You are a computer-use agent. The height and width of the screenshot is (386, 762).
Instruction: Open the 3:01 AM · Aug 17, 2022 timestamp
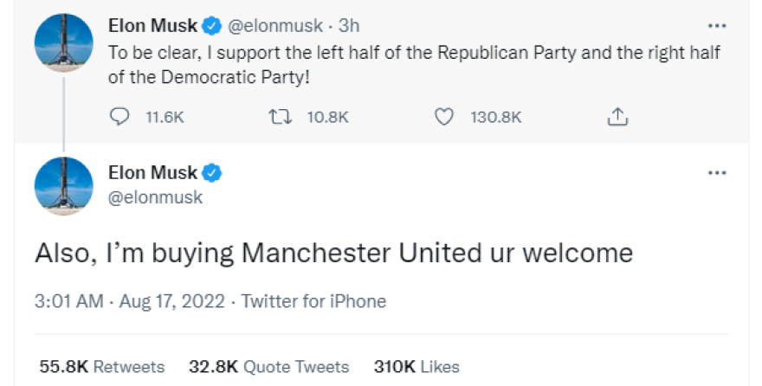[130, 301]
